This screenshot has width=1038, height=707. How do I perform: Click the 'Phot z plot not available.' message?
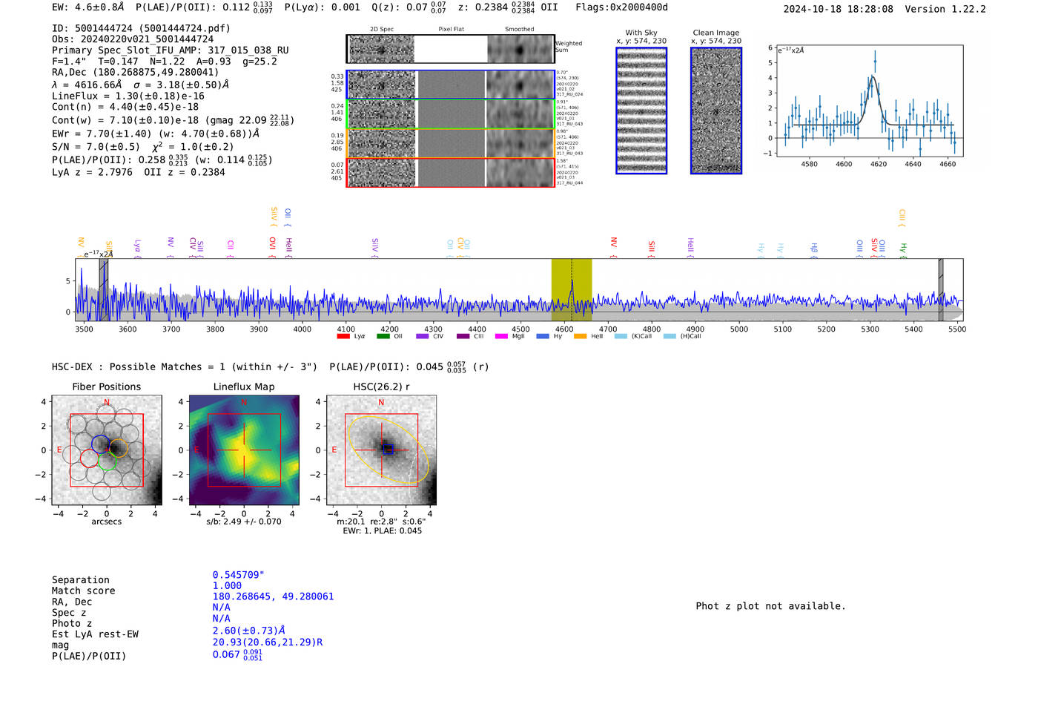(x=770, y=606)
